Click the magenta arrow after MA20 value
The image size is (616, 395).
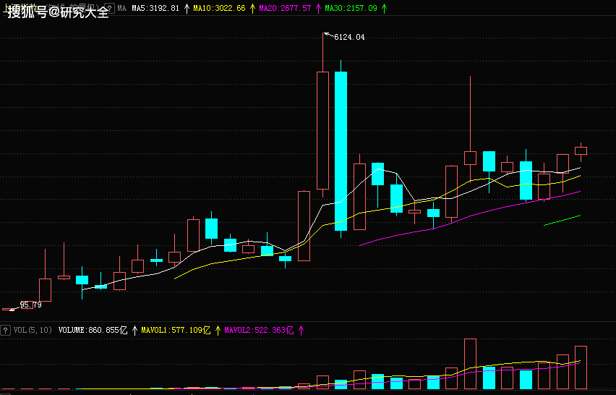point(318,8)
